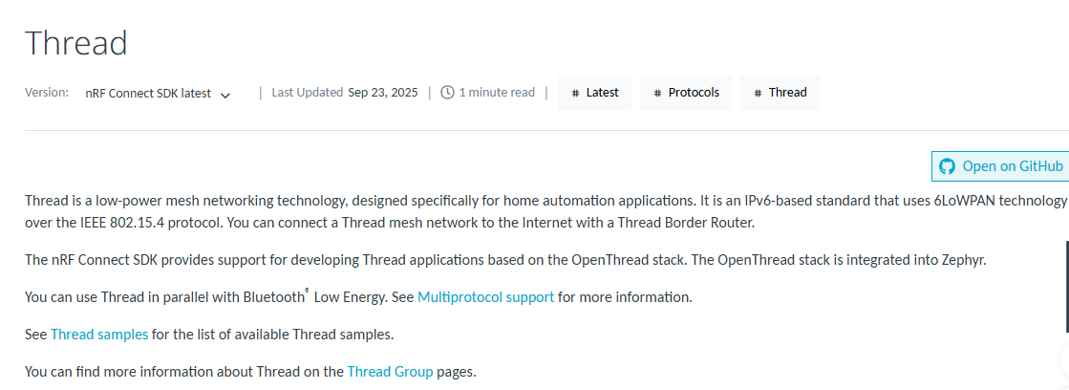The image size is (1069, 390).
Task: Open the Multiprotocol support link
Action: [485, 297]
